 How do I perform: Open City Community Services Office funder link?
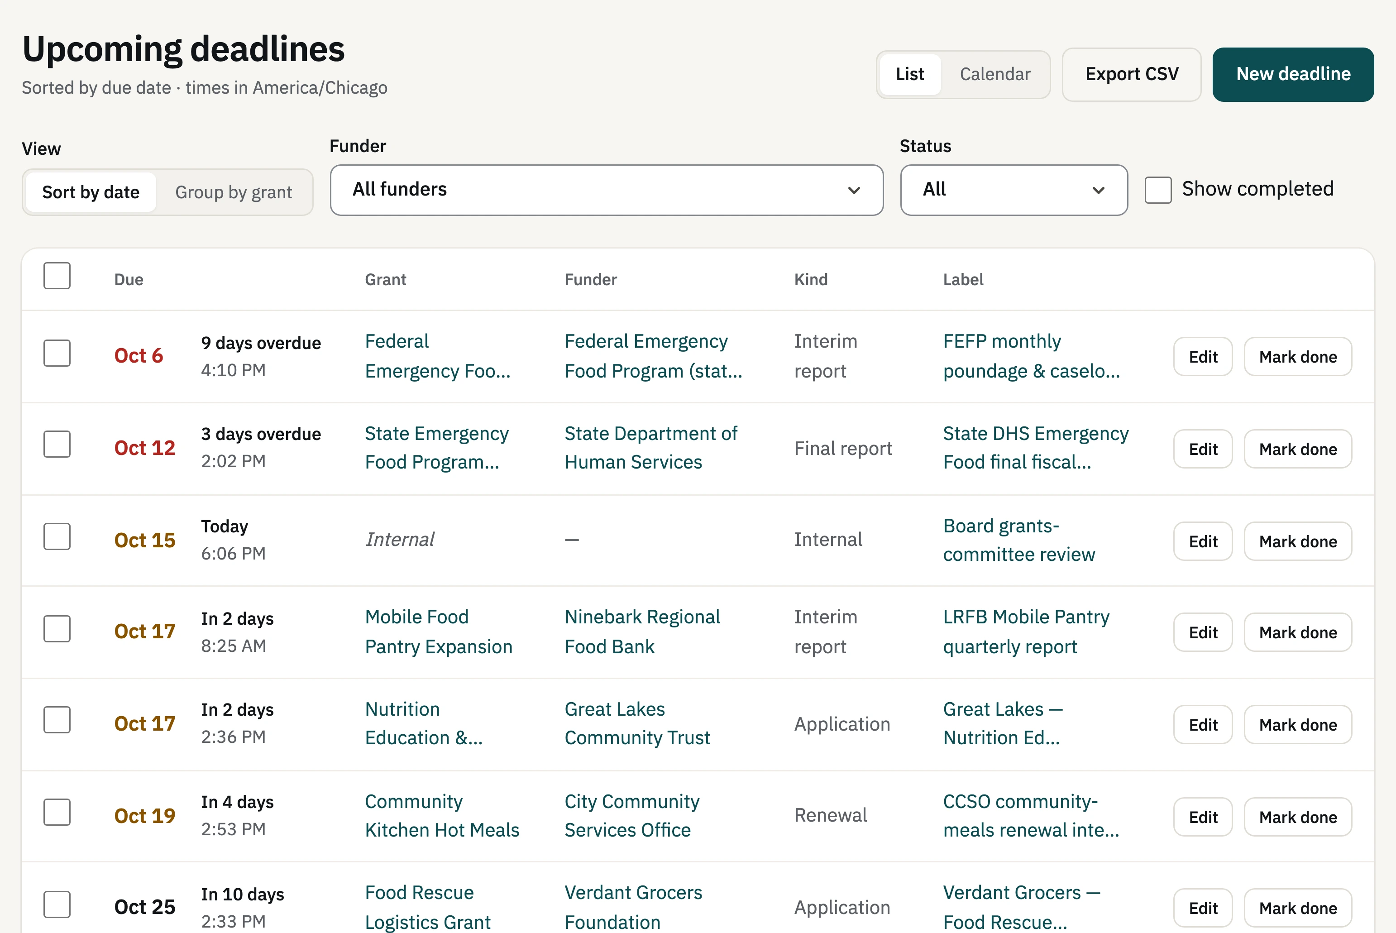[x=631, y=815]
